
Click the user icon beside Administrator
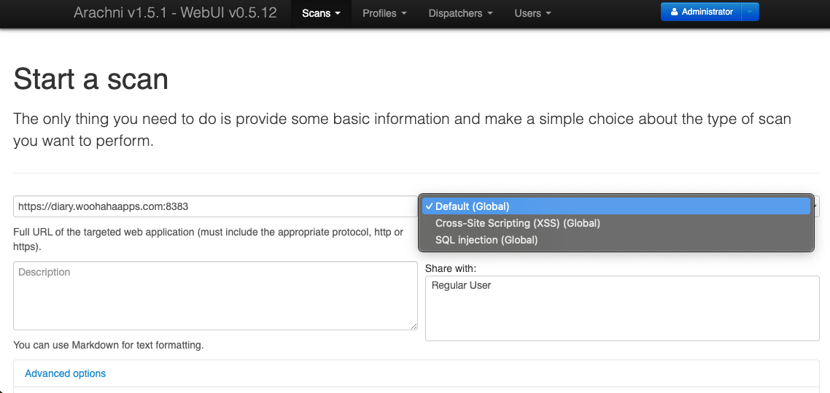coord(675,12)
